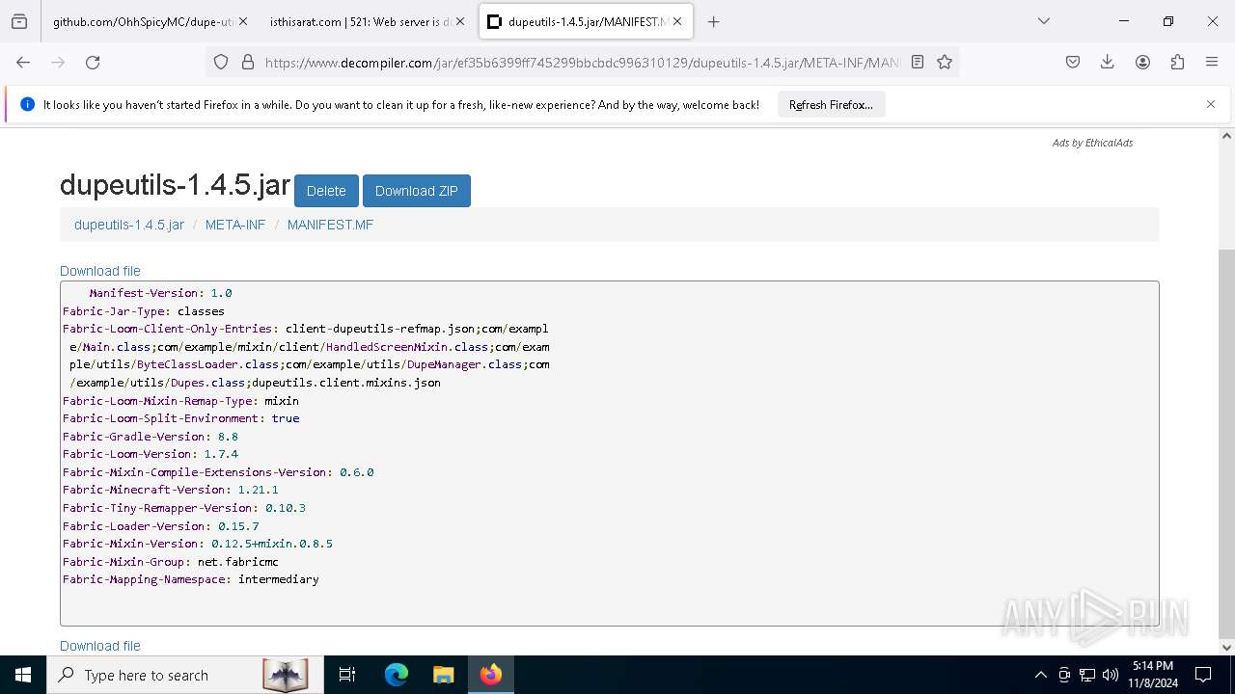The image size is (1235, 694).
Task: Open a new tab with plus
Action: point(714,21)
